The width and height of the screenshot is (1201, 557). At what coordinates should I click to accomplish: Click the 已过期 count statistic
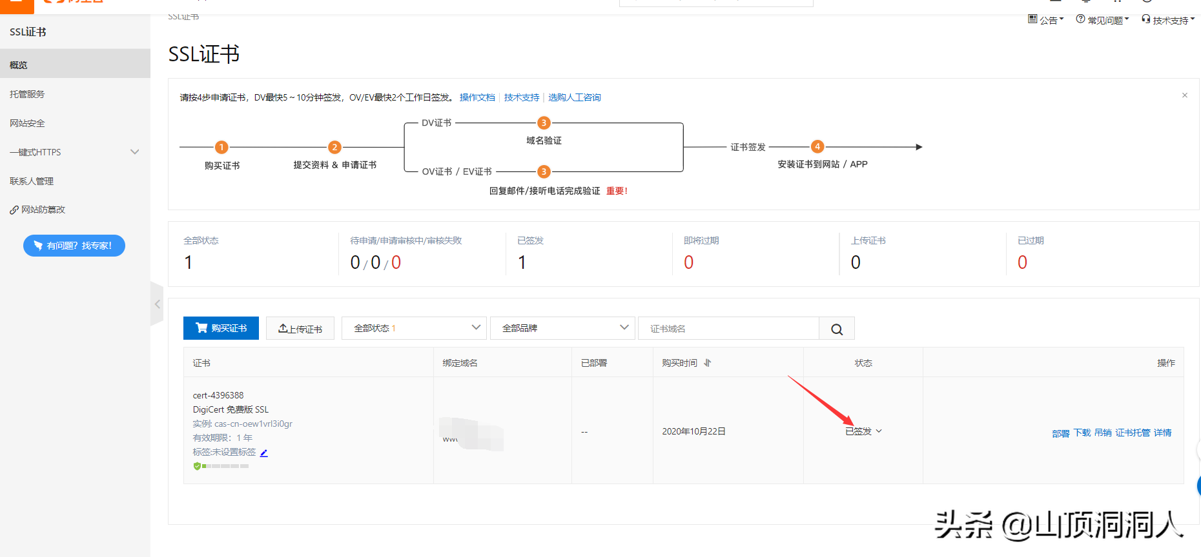point(1023,262)
